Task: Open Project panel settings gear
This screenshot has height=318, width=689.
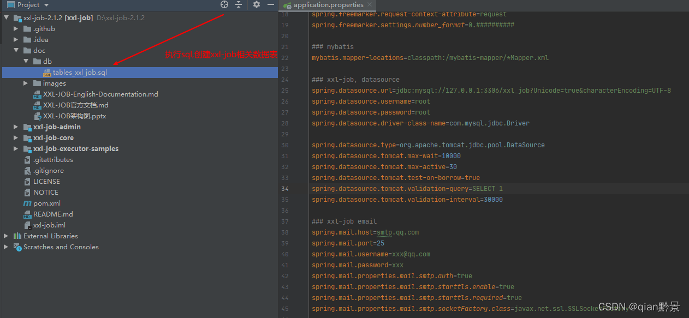Action: click(257, 4)
